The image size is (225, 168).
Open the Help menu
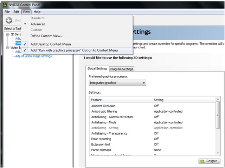pyautogui.click(x=37, y=12)
